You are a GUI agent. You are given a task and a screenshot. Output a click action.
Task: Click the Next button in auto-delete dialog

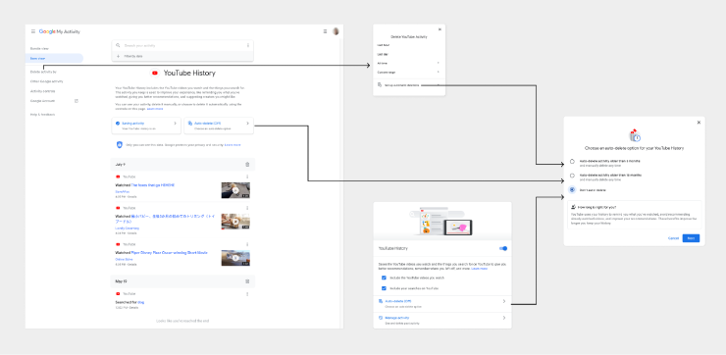click(691, 238)
